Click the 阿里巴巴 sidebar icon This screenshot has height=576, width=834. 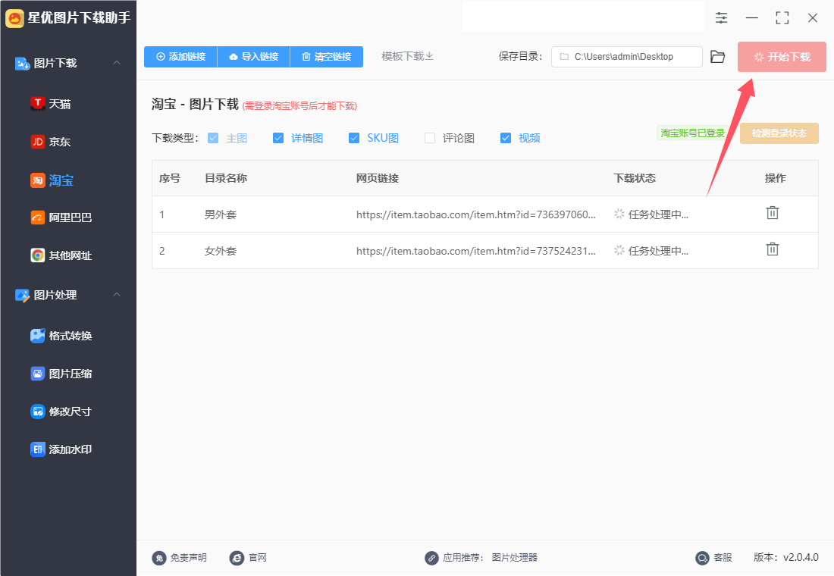pyautogui.click(x=37, y=218)
